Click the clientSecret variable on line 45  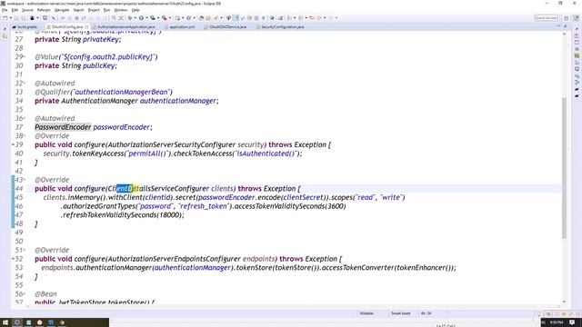303,197
